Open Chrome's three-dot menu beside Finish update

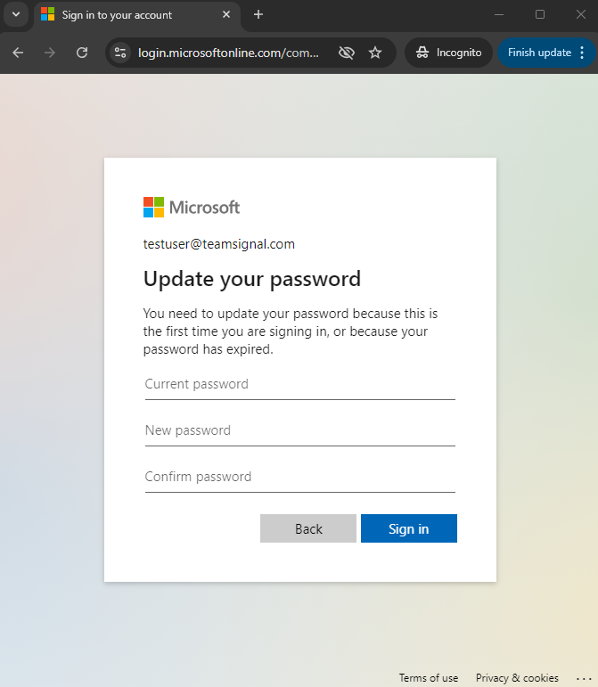click(582, 53)
